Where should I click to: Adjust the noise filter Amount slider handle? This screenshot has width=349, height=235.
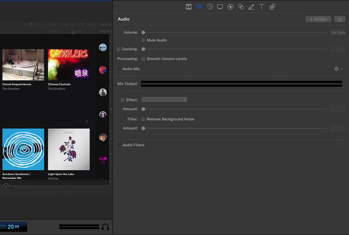(x=143, y=128)
